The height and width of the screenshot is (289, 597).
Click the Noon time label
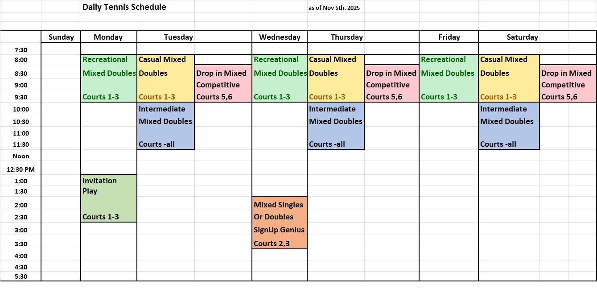point(21,156)
